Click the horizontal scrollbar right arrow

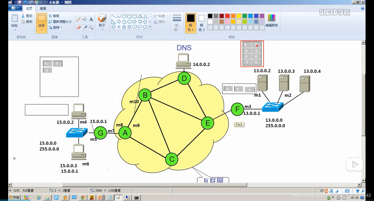point(360,185)
